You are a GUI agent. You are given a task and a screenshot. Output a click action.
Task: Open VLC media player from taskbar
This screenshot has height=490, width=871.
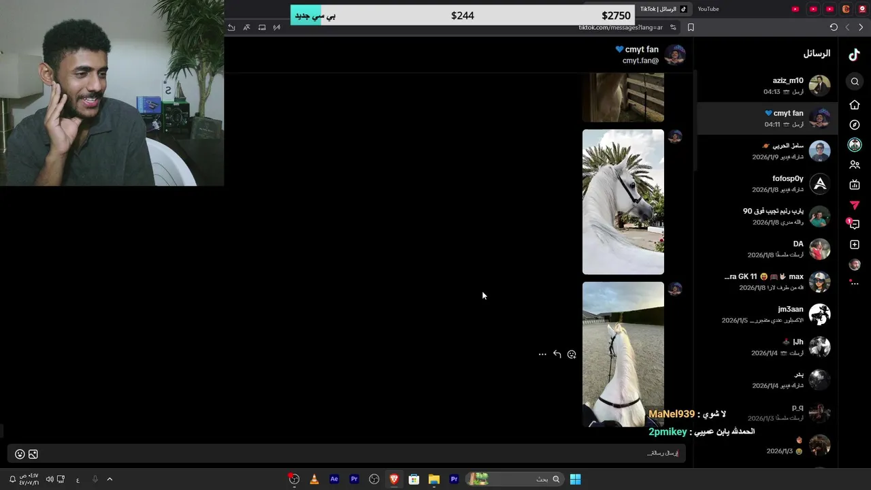(314, 479)
